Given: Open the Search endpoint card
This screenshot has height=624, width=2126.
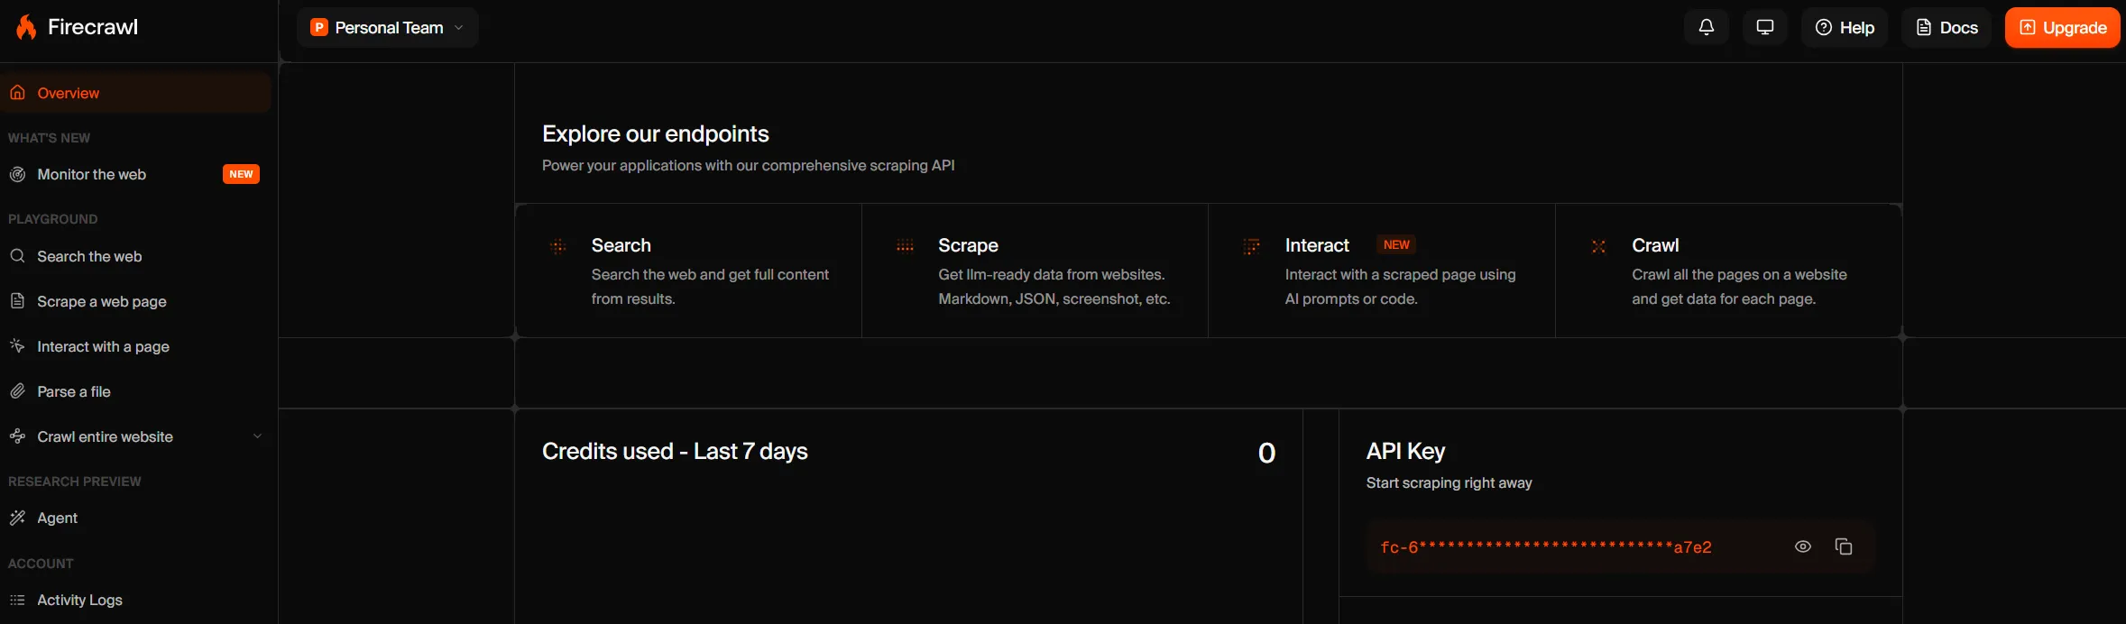Looking at the screenshot, I should tap(688, 271).
